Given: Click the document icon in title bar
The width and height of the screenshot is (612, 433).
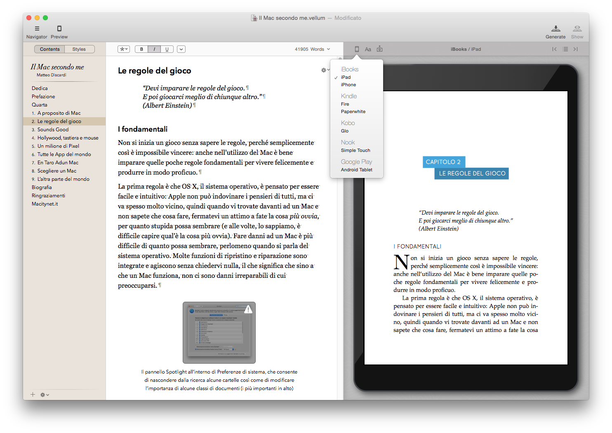Looking at the screenshot, I should click(x=254, y=18).
